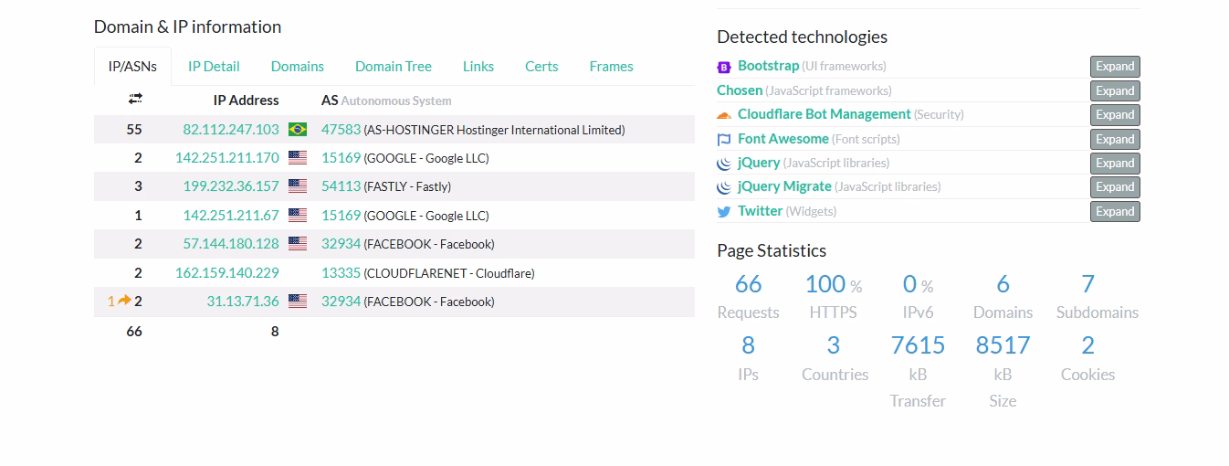The width and height of the screenshot is (1229, 466).
Task: Open IP address 162.159.140.229
Action: click(227, 272)
